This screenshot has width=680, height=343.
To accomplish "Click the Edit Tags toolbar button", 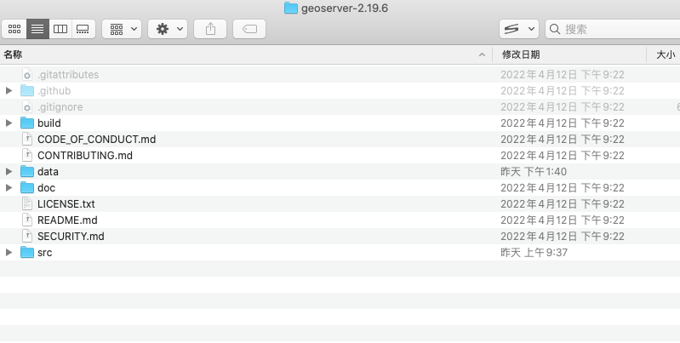I will [x=249, y=29].
